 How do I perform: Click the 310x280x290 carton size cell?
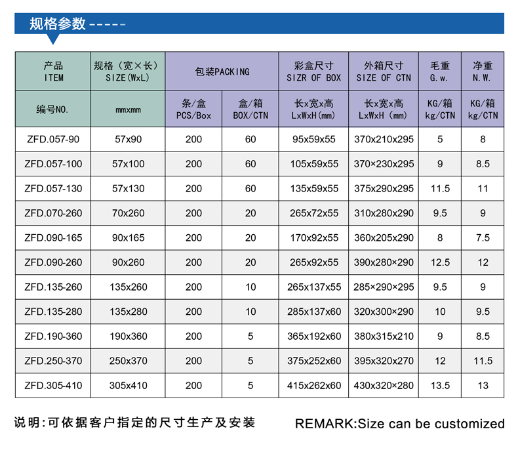point(384,213)
